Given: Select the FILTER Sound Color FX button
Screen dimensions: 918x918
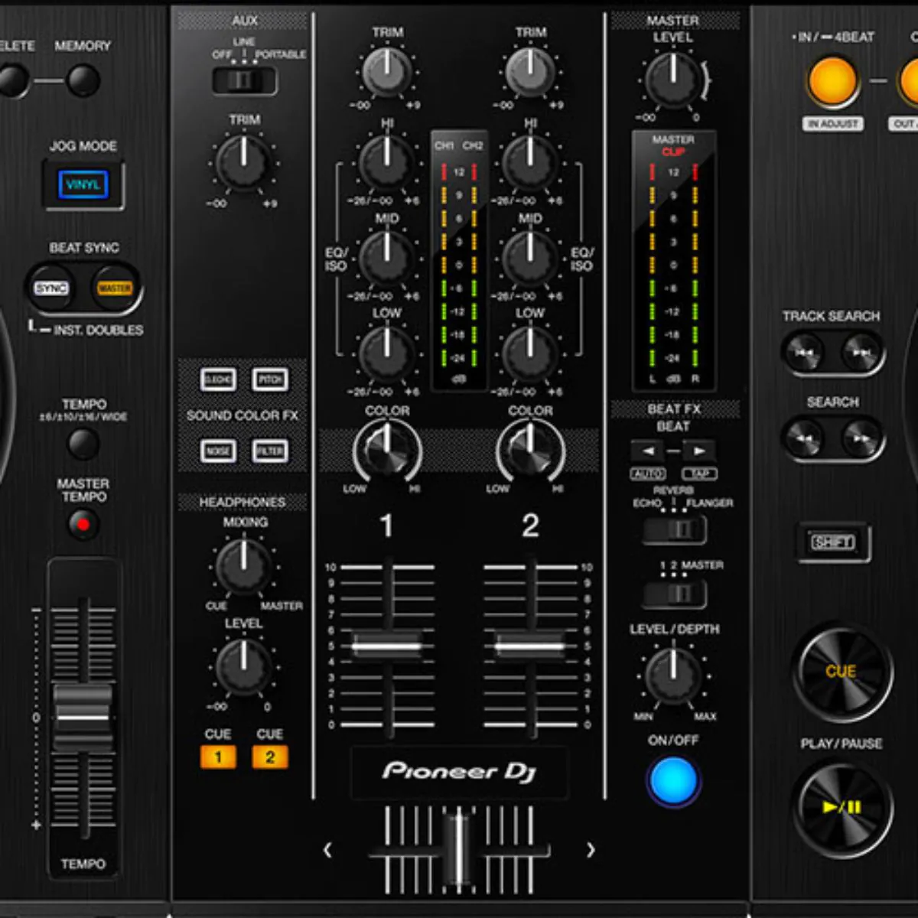Looking at the screenshot, I should (270, 451).
